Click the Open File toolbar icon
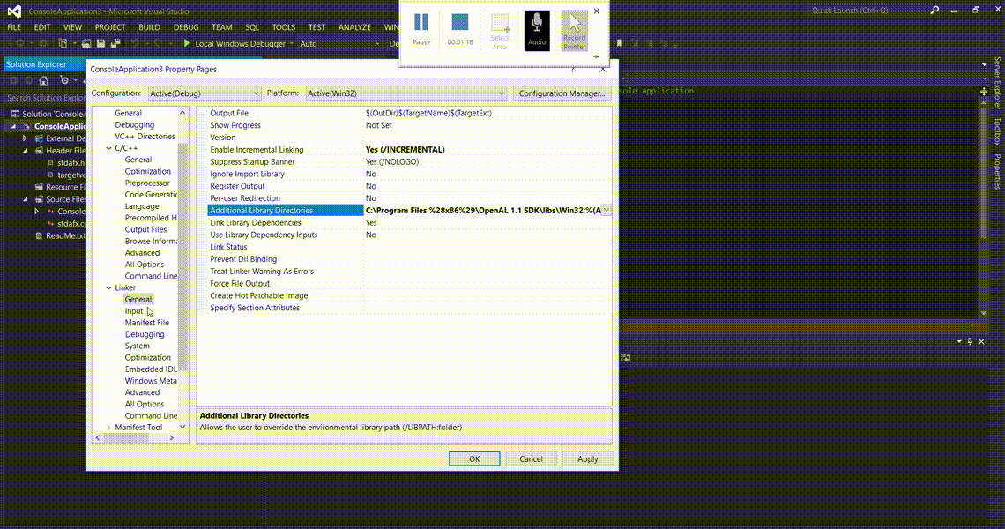 pos(86,43)
